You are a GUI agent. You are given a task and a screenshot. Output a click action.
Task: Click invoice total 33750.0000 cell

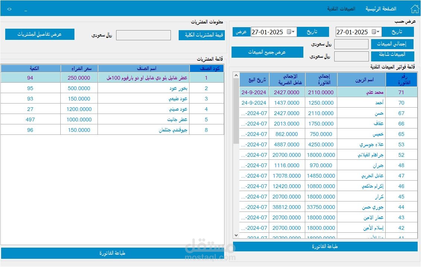tap(321, 207)
